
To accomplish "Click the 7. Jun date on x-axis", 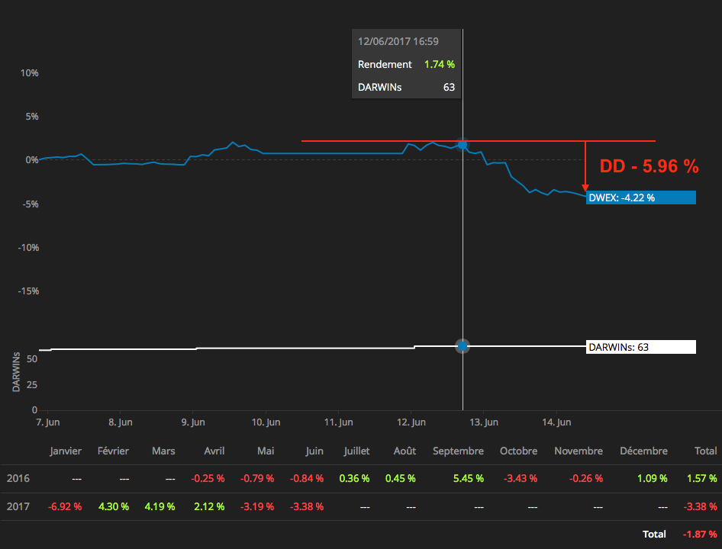I will pyautogui.click(x=48, y=422).
